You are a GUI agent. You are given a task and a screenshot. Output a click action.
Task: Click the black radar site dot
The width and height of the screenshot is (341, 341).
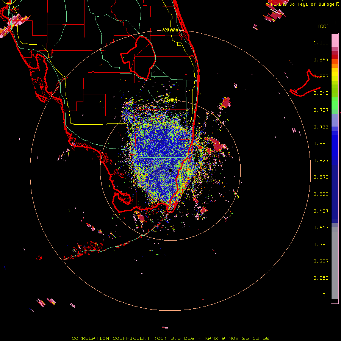click(170, 170)
